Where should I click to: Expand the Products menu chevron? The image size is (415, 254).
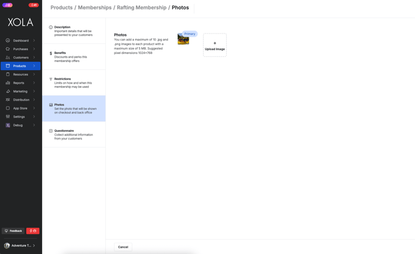point(34,66)
